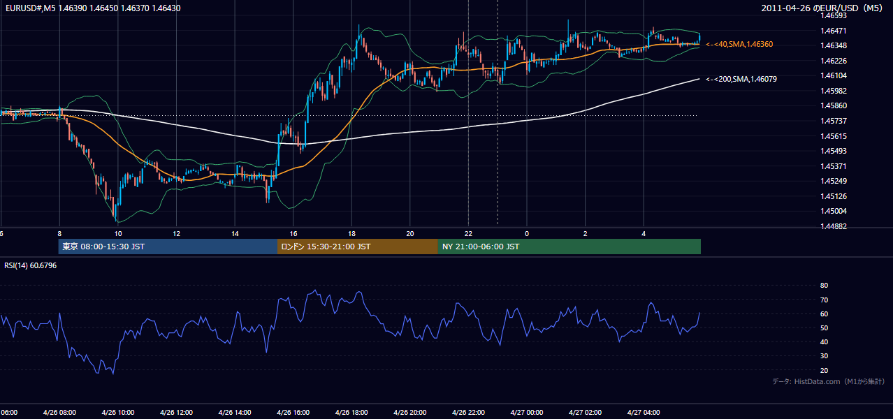Click the 4/26 16:00 time label

(x=293, y=412)
